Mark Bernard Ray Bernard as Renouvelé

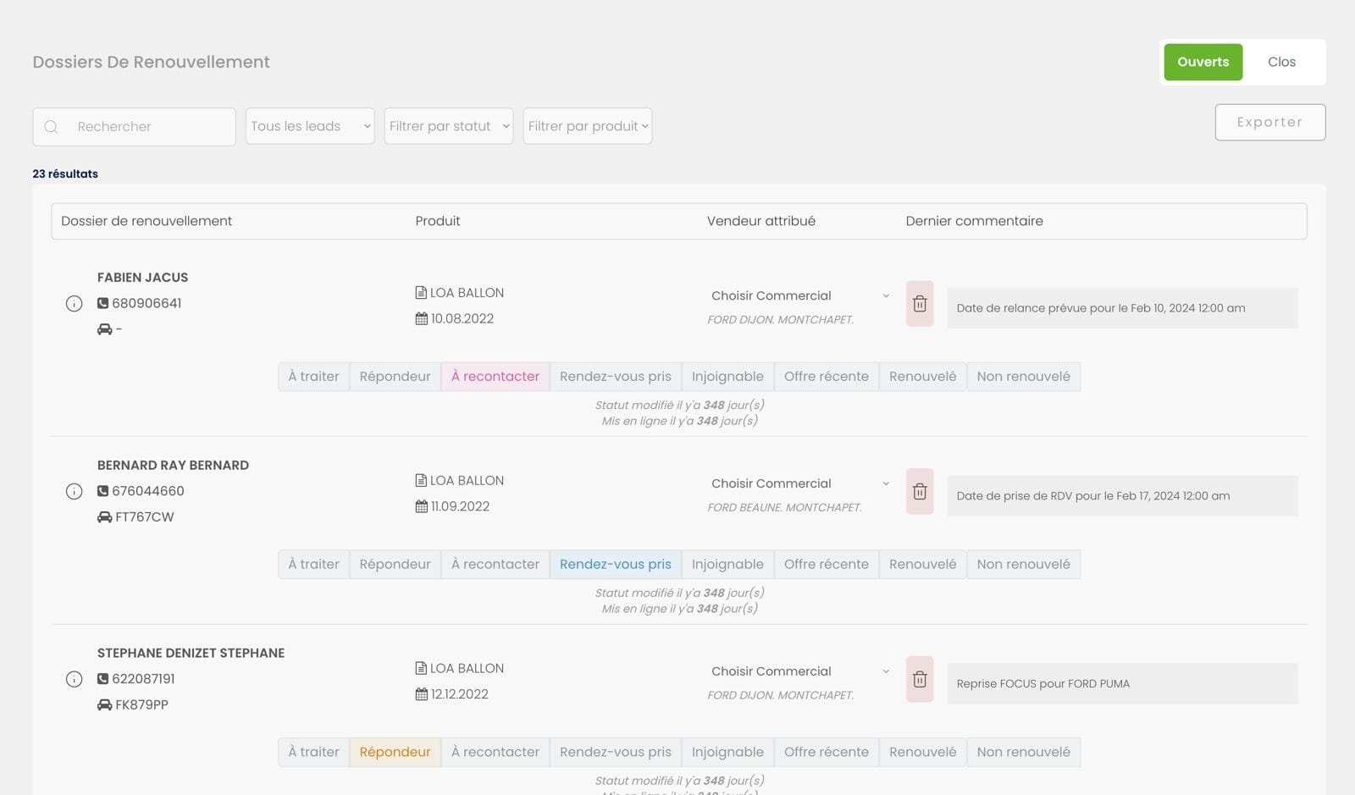pos(922,565)
